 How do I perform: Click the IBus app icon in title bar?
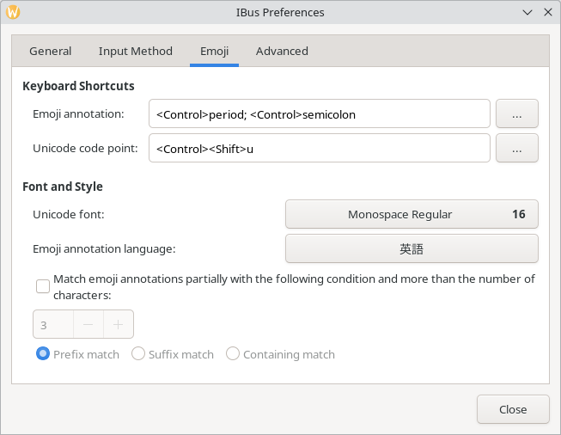pos(13,12)
